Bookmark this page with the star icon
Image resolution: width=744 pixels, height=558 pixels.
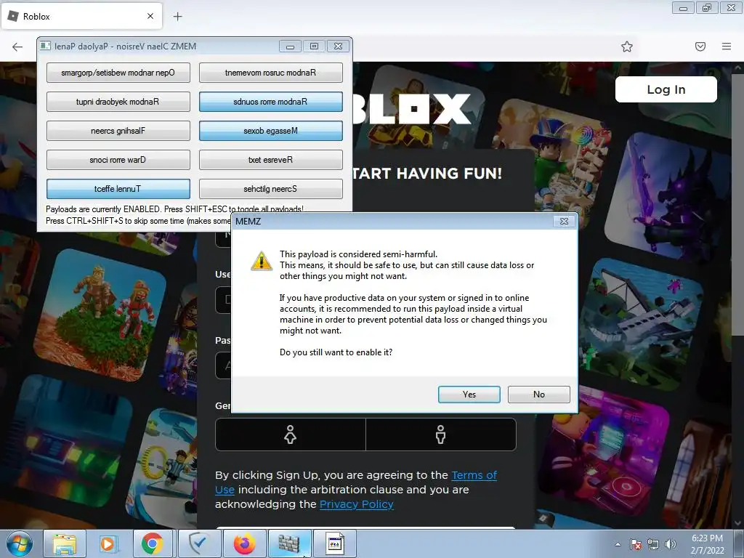[627, 46]
